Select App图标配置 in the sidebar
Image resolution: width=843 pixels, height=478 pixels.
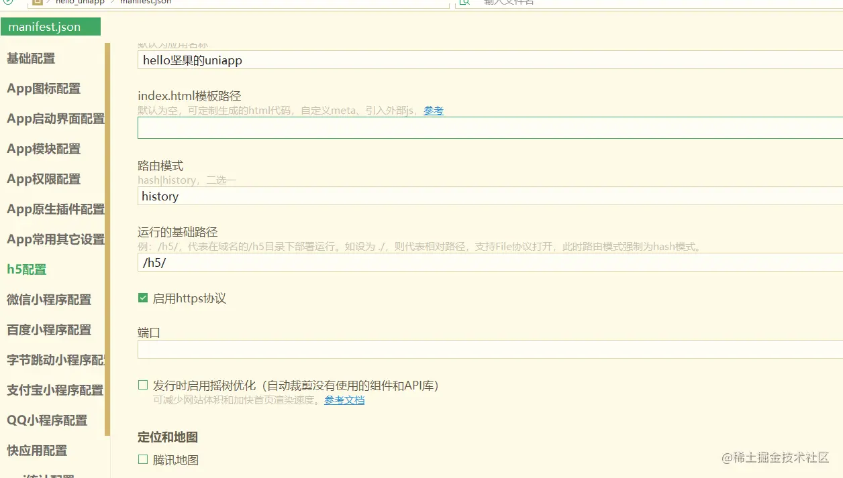[43, 88]
